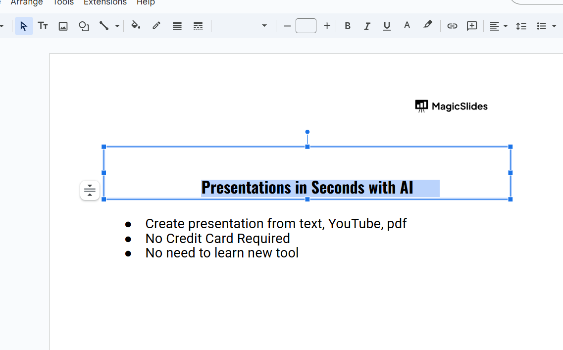Expand the line tool dropdown arrow

(x=117, y=26)
